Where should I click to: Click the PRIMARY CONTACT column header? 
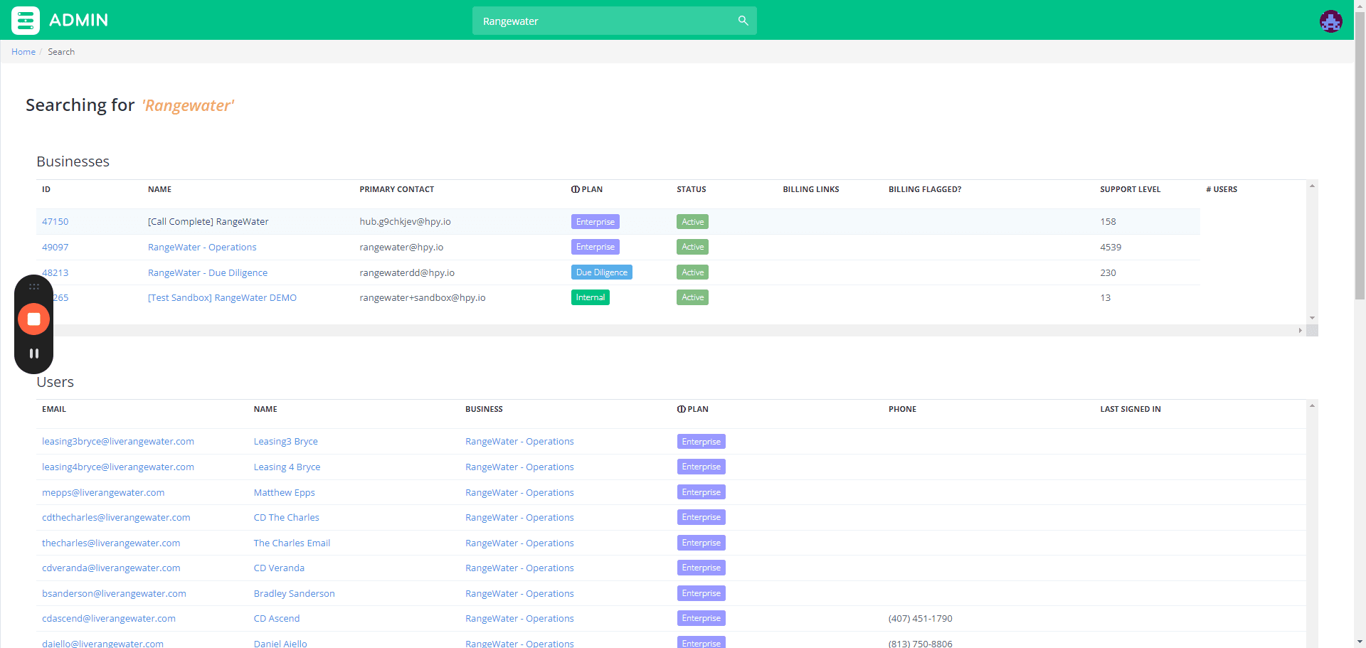tap(396, 189)
